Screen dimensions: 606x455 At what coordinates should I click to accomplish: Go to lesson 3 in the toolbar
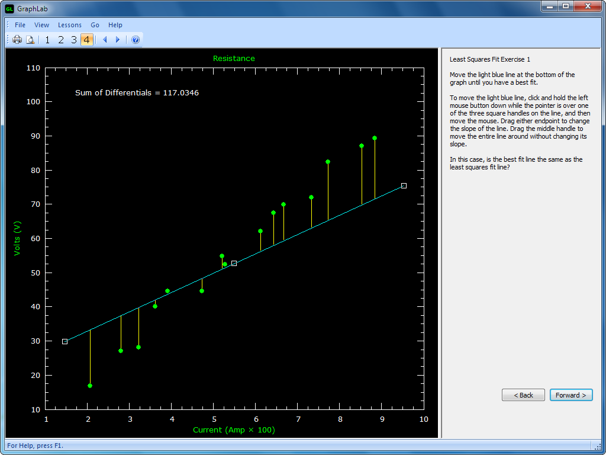coord(74,40)
